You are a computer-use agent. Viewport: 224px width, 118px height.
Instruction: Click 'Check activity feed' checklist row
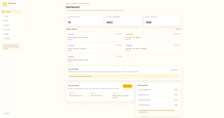(x=158, y=105)
